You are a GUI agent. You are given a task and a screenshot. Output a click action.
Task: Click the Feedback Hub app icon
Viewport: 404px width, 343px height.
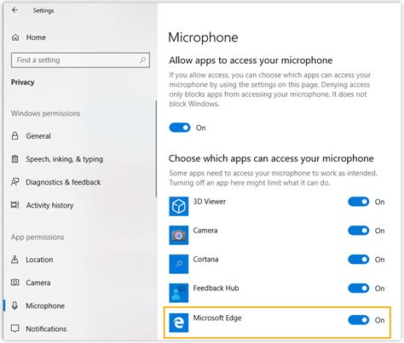click(x=179, y=293)
